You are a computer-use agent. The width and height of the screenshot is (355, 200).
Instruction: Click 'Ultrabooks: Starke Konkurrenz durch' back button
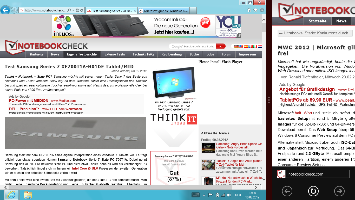(315, 33)
